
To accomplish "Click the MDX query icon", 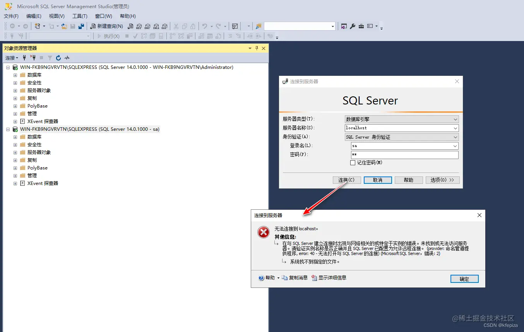I will point(139,26).
